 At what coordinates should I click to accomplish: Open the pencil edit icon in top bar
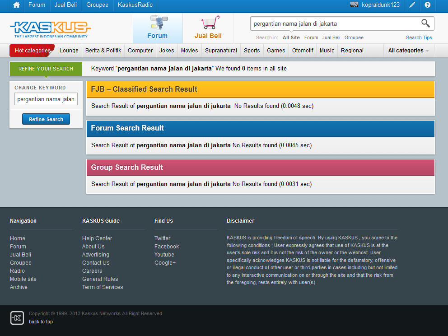point(412,5)
